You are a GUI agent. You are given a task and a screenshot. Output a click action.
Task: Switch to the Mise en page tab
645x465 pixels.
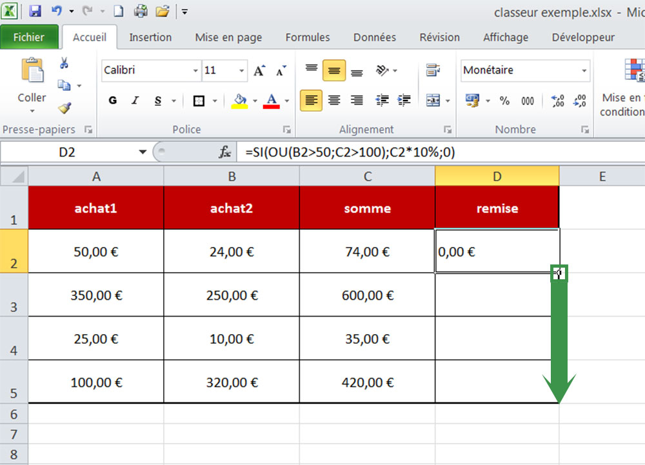click(228, 37)
